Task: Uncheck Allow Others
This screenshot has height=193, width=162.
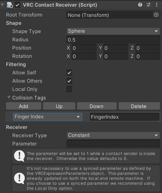Action: coord(69,81)
